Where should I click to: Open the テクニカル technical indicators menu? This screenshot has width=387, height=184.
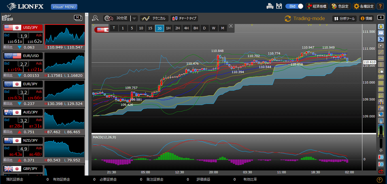[x=154, y=18]
